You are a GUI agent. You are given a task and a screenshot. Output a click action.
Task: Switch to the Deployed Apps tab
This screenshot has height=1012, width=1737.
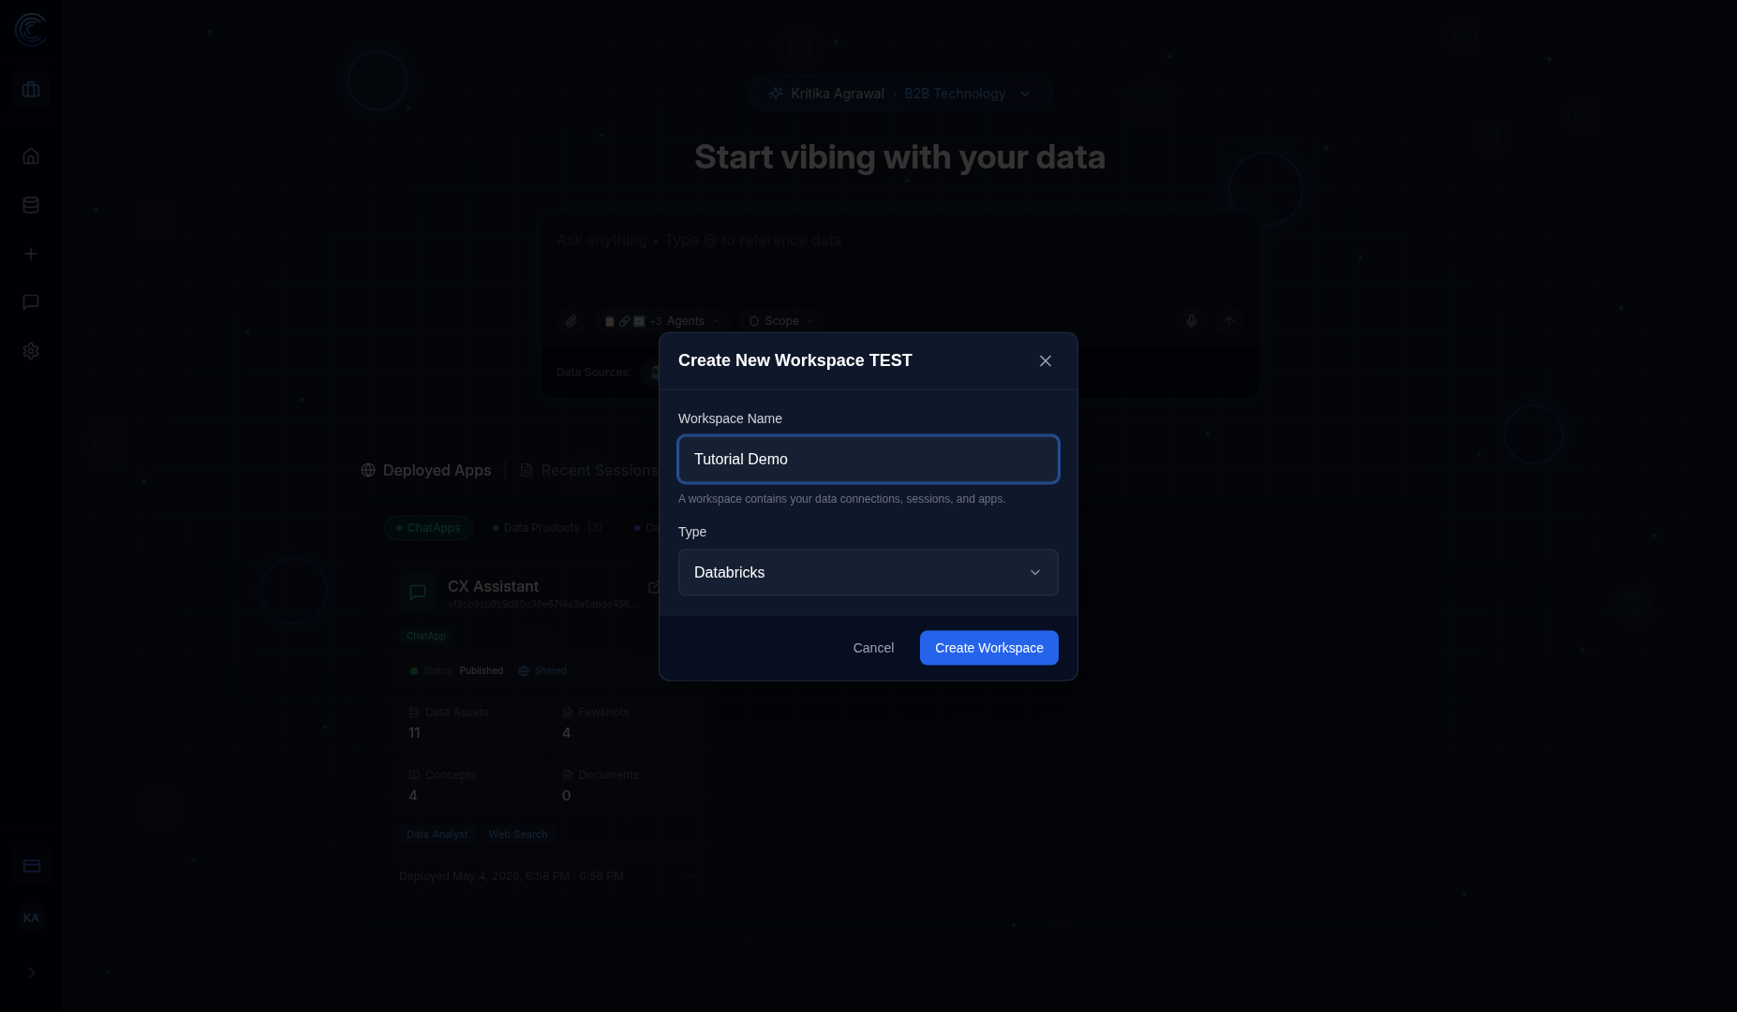pos(426,470)
